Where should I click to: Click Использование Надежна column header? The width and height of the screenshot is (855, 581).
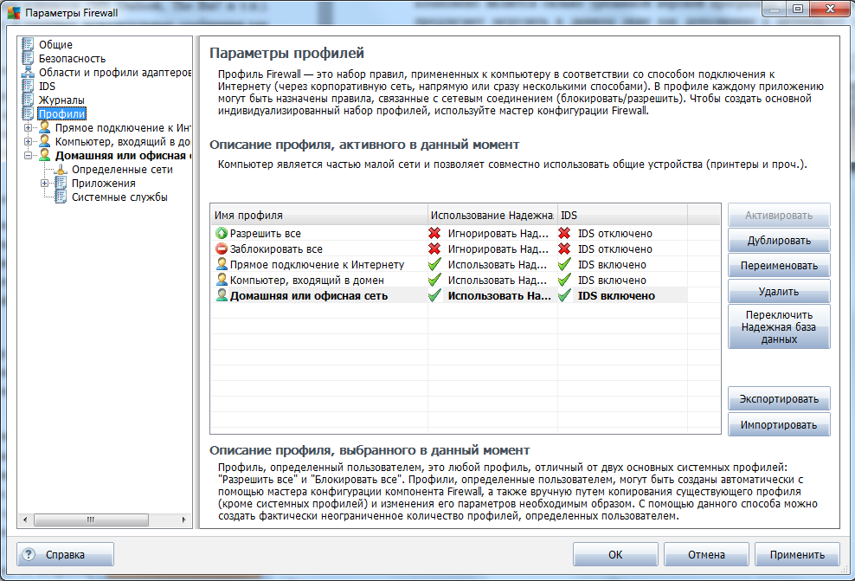tap(492, 215)
